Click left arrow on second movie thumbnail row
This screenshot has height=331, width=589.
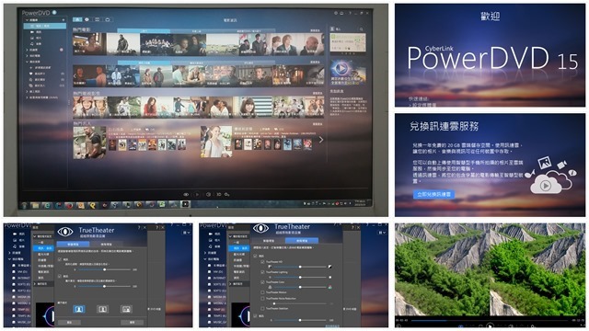pyautogui.click(x=75, y=75)
